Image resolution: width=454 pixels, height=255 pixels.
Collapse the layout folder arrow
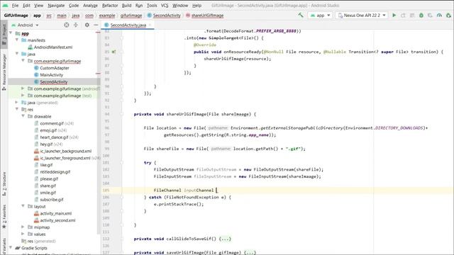pyautogui.click(x=23, y=206)
